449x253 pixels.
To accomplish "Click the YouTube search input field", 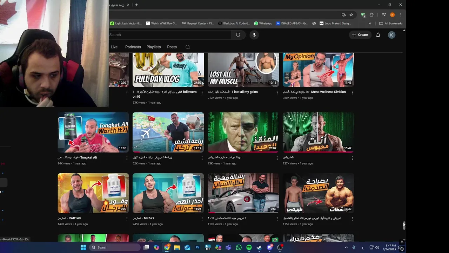I will point(170,35).
